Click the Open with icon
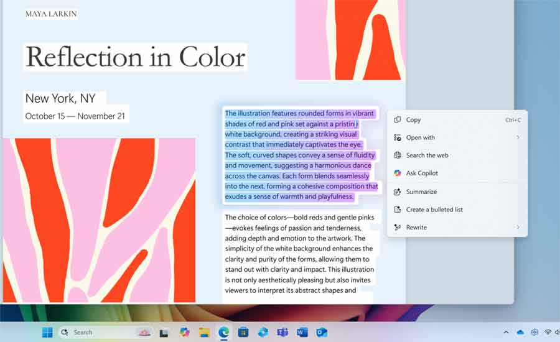This screenshot has width=560, height=342. (x=397, y=137)
